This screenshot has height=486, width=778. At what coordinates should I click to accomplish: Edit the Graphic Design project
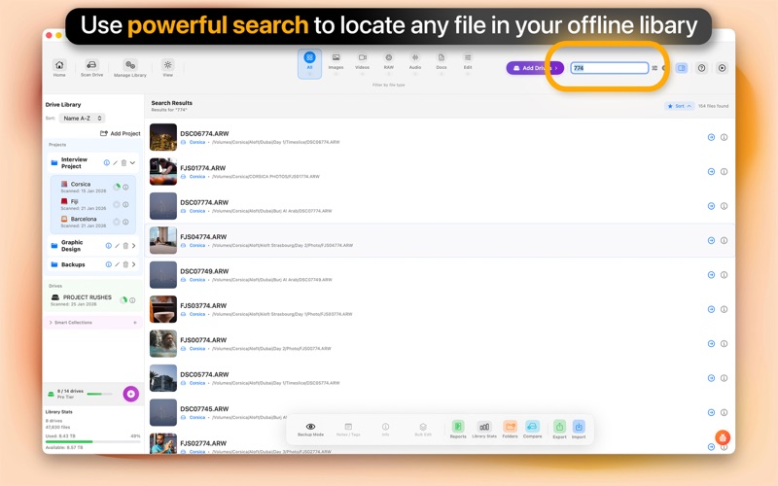tap(117, 246)
